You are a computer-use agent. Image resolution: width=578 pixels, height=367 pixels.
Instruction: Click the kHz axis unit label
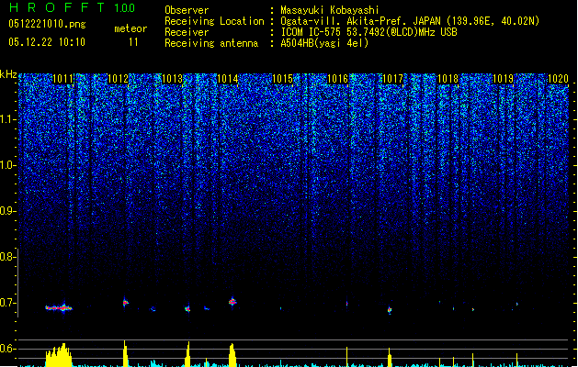coord(8,74)
